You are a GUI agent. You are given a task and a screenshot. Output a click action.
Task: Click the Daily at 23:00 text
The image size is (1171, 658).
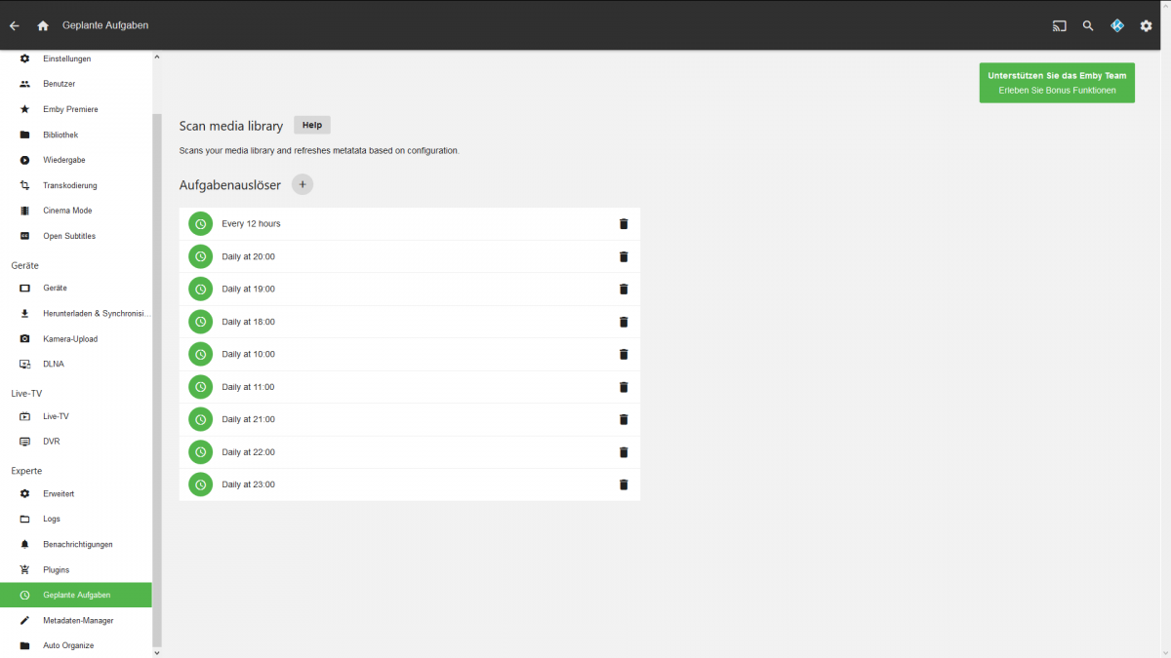[x=248, y=484]
